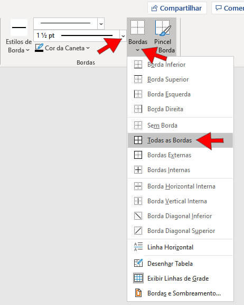Click the Bordas Internas icon
Viewport: 244px width, 305px height.
tap(138, 170)
